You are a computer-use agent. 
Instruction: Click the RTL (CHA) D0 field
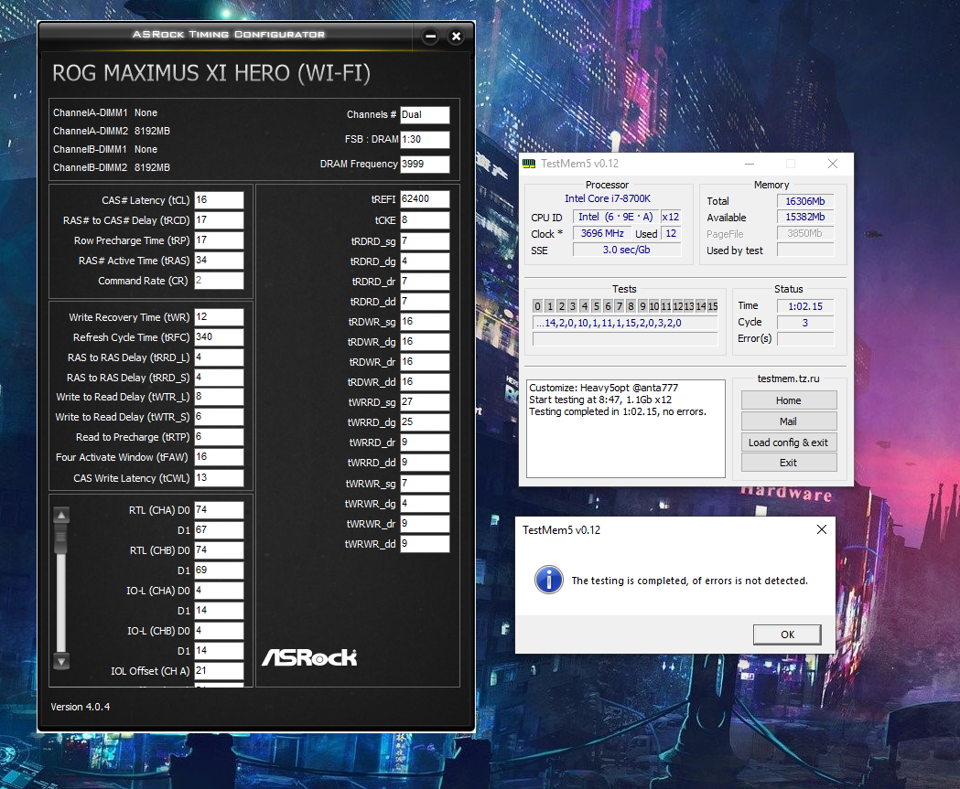point(220,510)
